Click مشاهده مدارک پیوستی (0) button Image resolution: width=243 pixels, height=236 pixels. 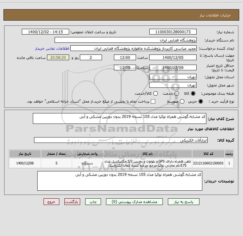pos(134,202)
